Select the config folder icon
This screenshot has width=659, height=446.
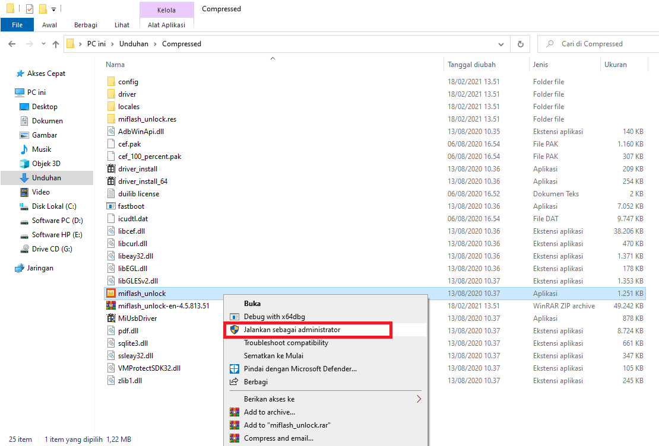[111, 81]
